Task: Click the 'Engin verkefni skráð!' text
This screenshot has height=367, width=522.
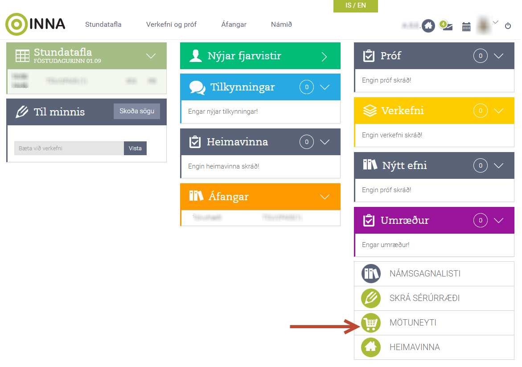Action: point(392,135)
